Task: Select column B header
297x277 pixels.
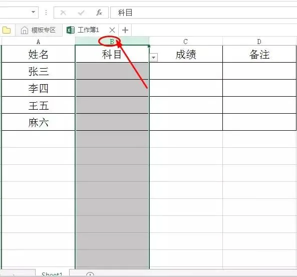Action: [x=112, y=42]
